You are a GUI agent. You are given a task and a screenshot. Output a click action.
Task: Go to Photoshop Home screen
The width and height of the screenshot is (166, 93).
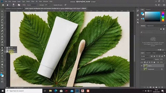click(3, 5)
